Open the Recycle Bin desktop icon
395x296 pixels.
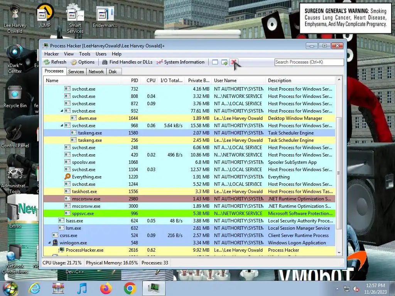pos(15,97)
